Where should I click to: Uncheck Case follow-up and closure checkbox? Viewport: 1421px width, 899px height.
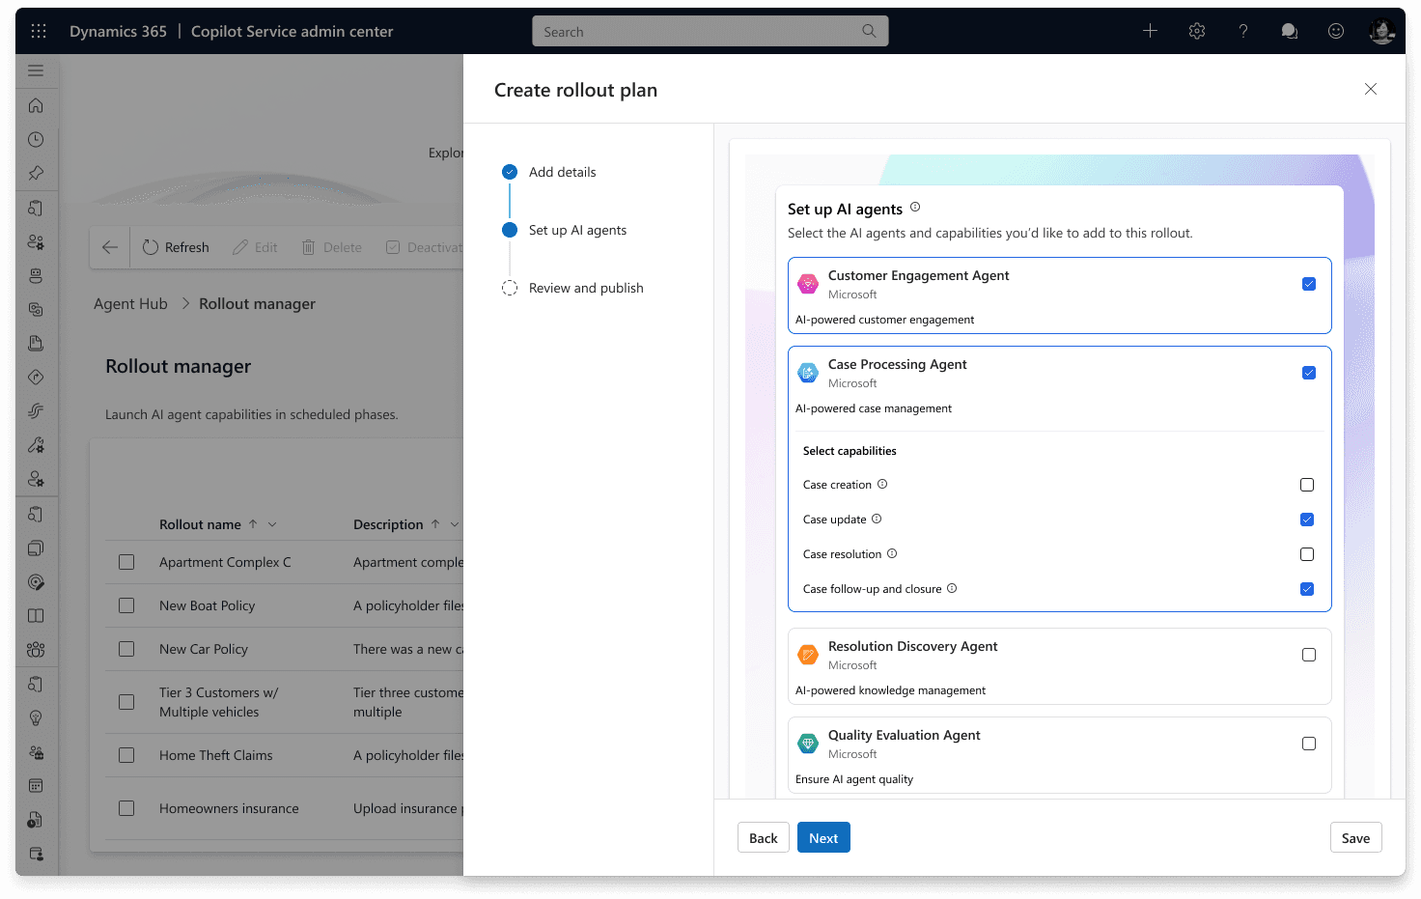1307,589
